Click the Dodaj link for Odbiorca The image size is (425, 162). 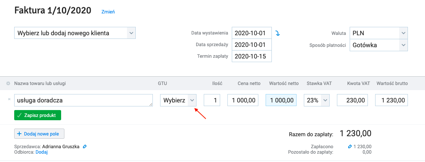(41, 152)
